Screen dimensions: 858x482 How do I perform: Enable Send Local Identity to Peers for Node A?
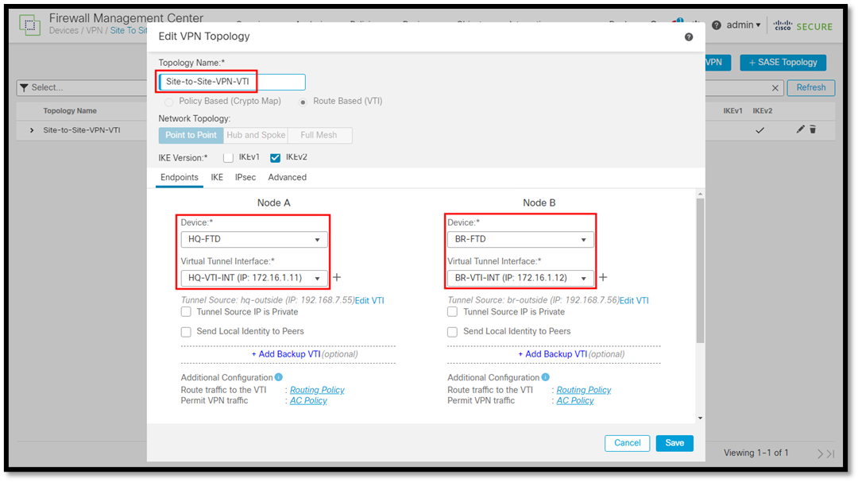click(x=186, y=332)
